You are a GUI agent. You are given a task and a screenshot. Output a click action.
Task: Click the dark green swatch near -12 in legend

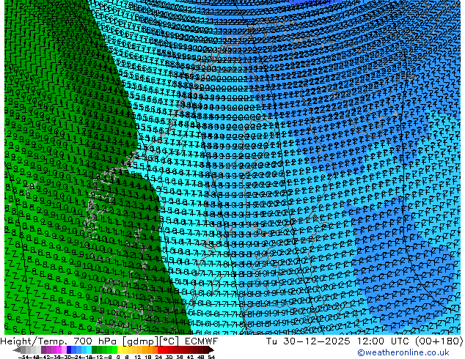click(95, 350)
